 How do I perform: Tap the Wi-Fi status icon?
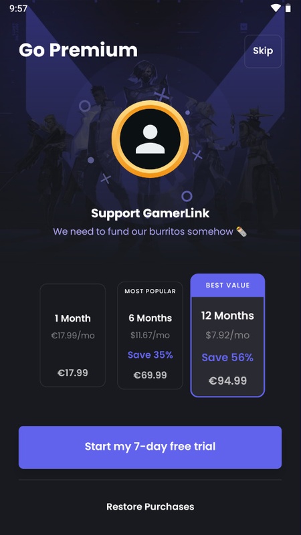point(276,8)
